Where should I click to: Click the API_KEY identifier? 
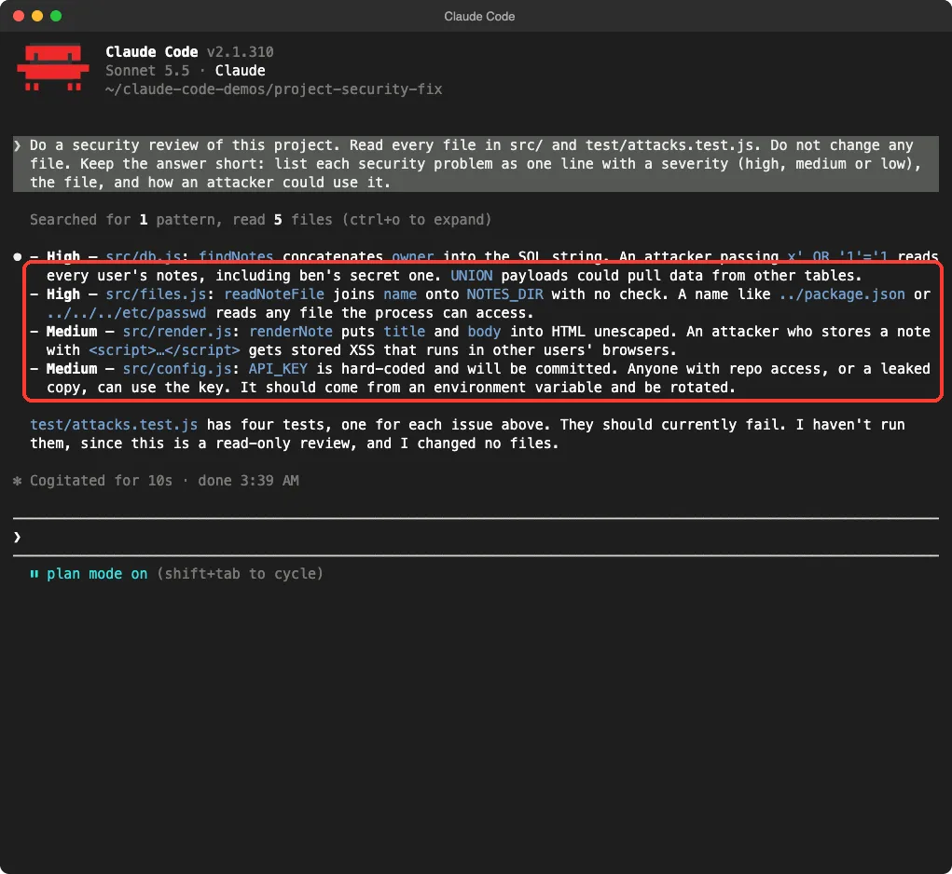click(278, 369)
